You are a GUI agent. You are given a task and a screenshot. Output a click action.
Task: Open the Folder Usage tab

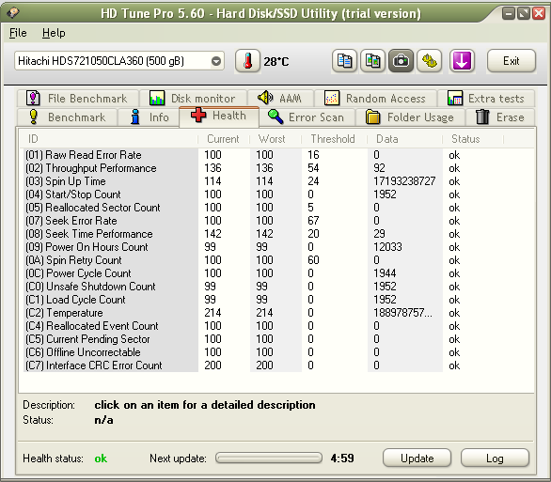(x=410, y=117)
